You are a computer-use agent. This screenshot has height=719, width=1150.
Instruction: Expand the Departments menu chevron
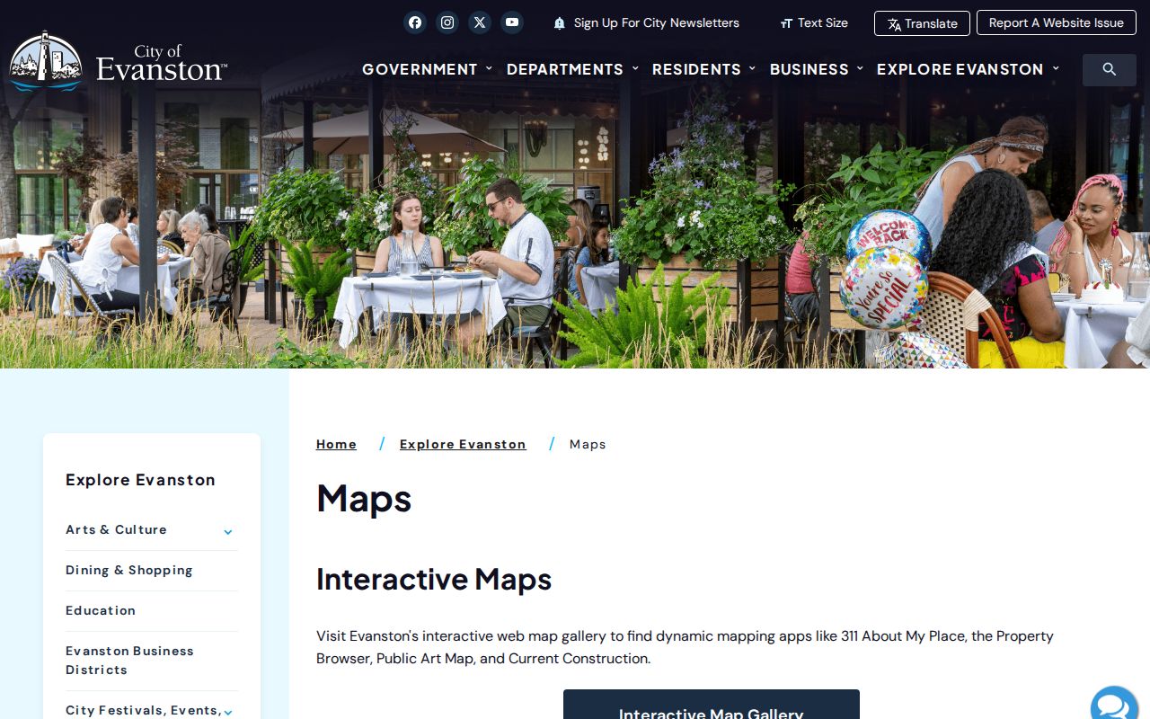click(635, 69)
